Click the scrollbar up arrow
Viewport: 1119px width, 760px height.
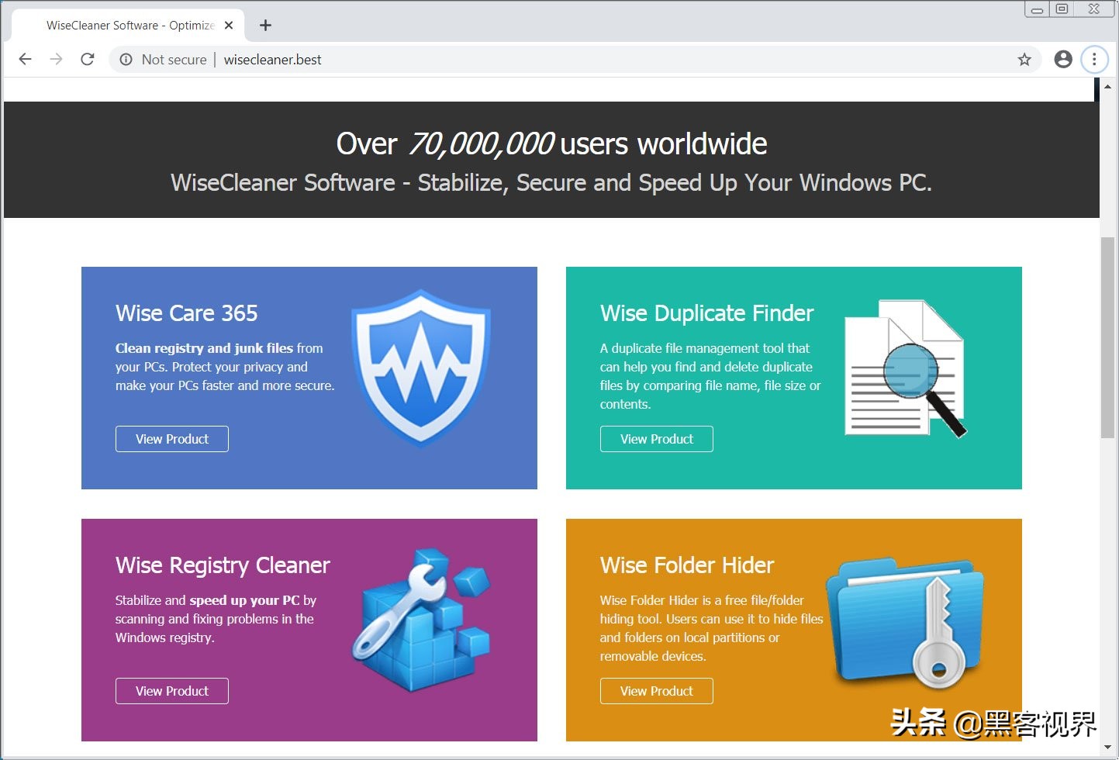click(x=1108, y=87)
